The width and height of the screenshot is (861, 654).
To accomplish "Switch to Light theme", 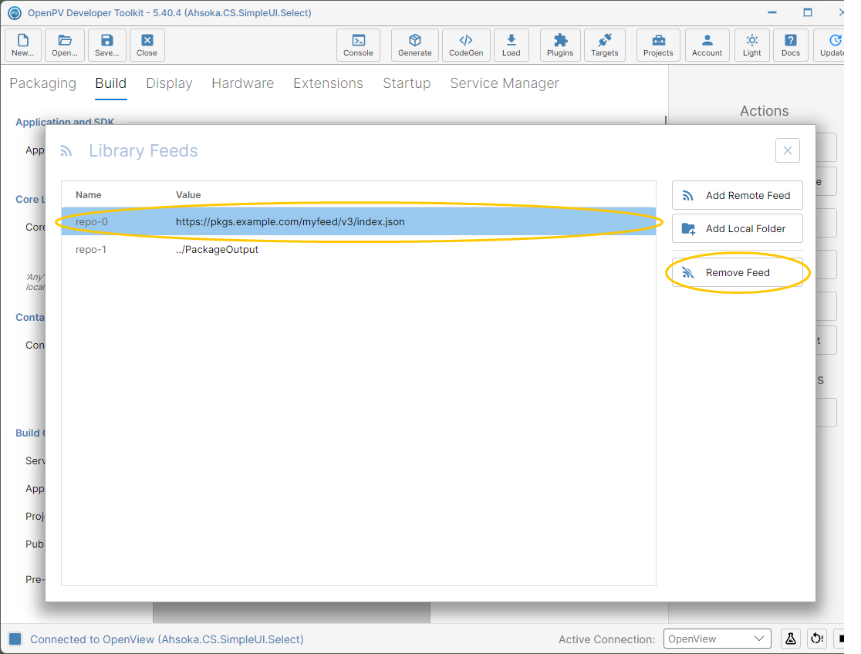I will point(751,45).
